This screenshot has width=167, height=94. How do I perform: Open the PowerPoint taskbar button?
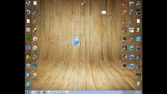[x=67, y=92]
